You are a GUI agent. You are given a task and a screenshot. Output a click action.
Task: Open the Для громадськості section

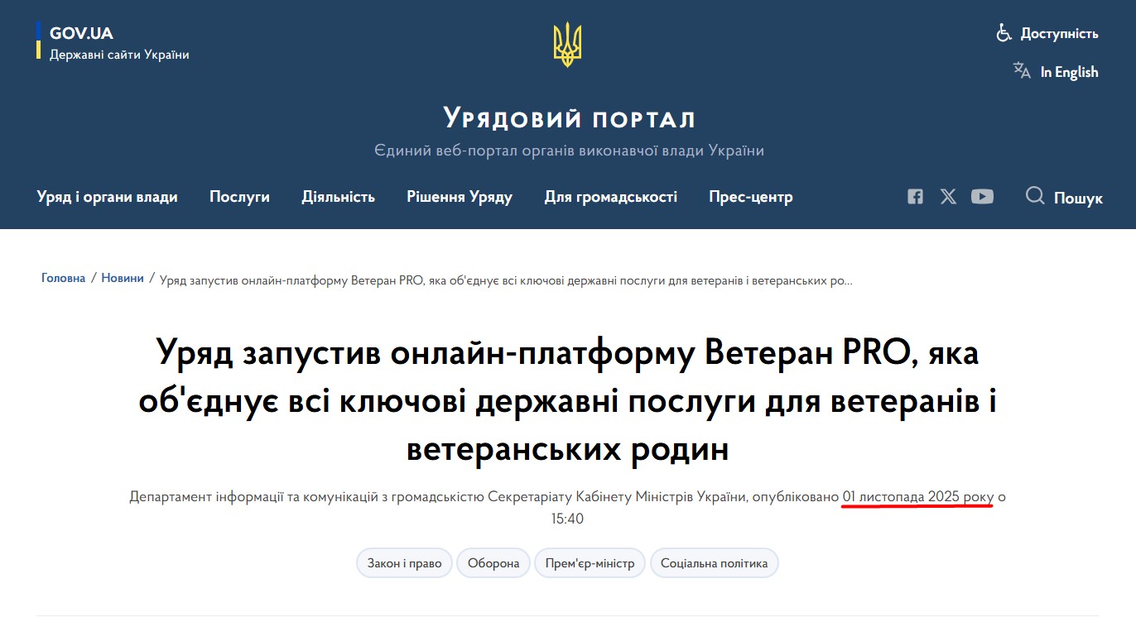[x=611, y=197]
